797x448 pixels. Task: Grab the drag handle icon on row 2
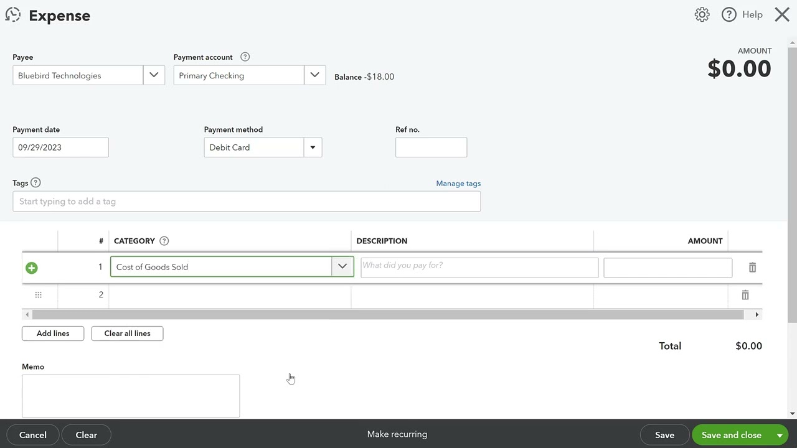coord(38,295)
